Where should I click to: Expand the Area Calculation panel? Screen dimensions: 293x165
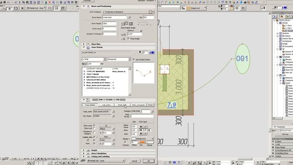point(84,154)
